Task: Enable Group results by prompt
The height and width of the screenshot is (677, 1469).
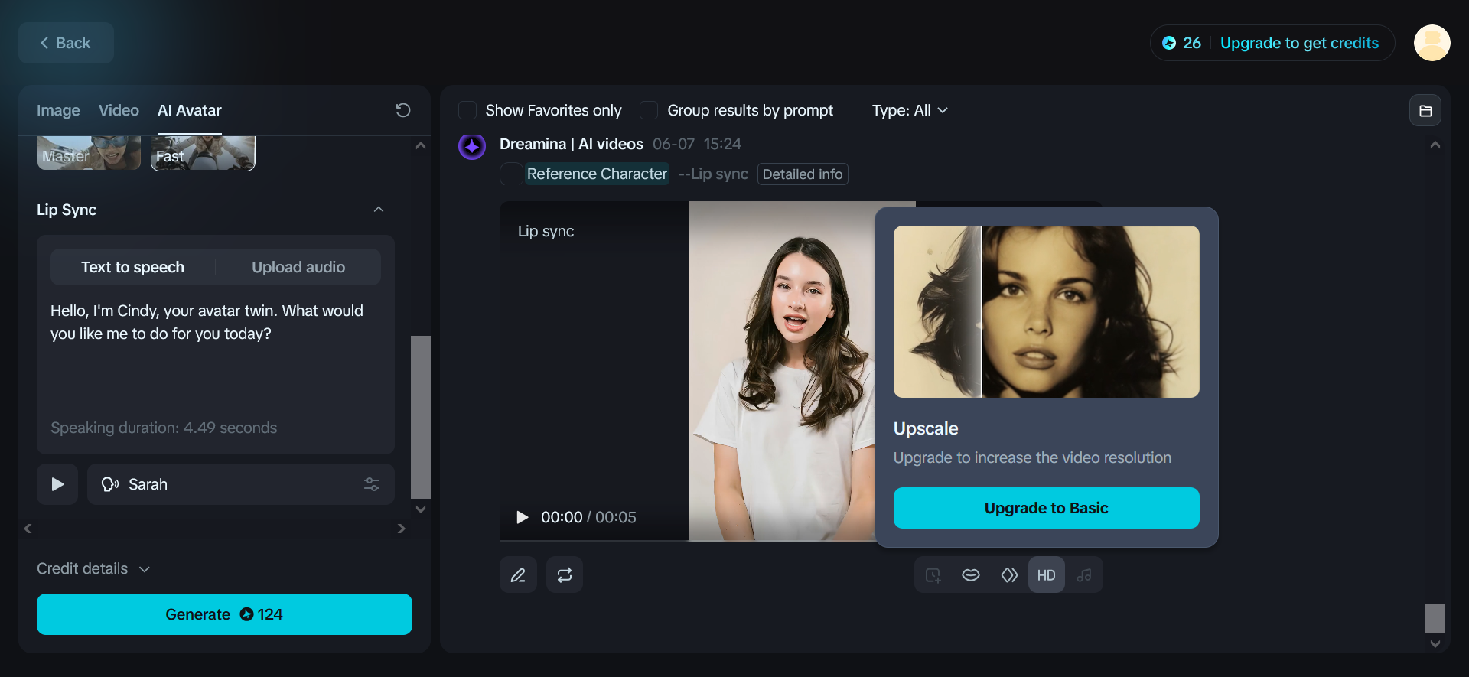Action: [x=649, y=110]
